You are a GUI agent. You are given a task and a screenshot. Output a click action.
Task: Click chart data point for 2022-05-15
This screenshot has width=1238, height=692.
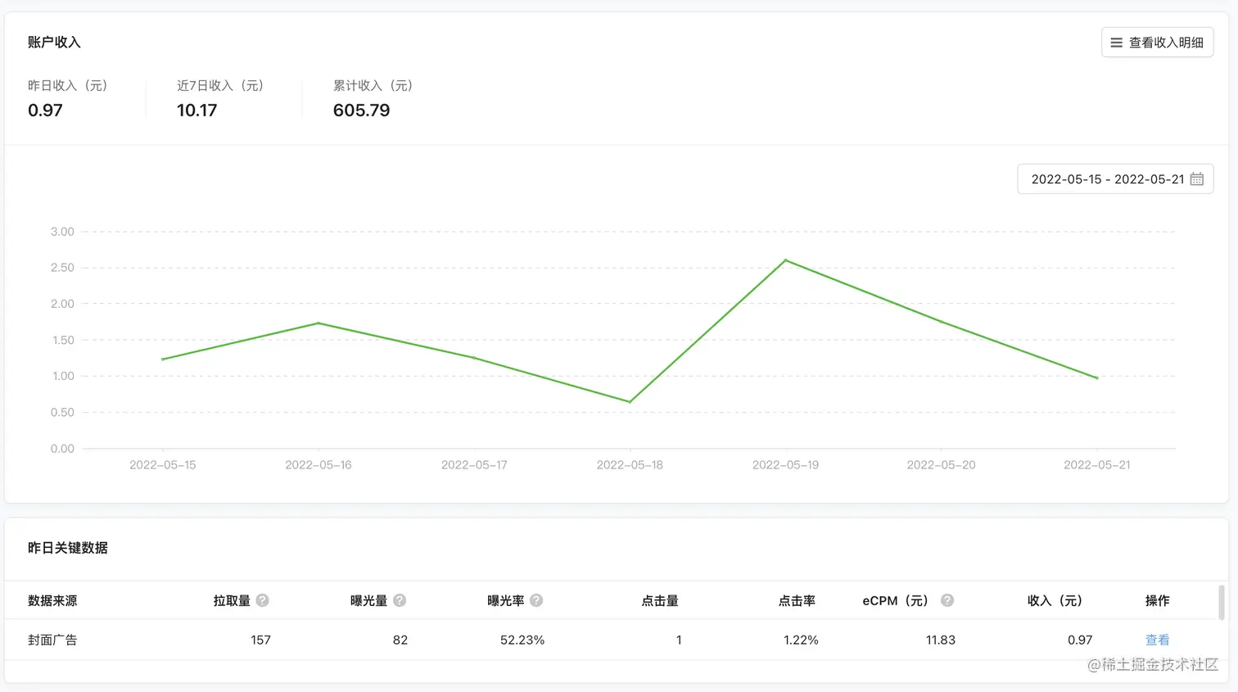click(x=163, y=359)
